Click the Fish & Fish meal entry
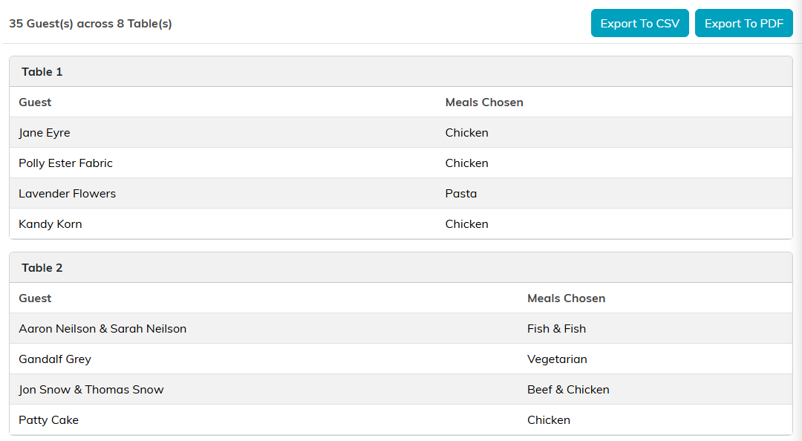 pos(556,328)
